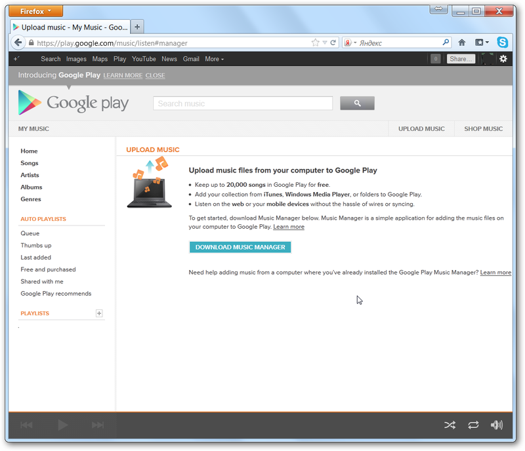Click the Google Play logo

pos(73,103)
